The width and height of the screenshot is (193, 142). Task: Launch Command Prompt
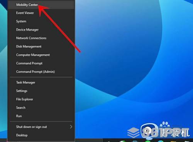pos(41,63)
